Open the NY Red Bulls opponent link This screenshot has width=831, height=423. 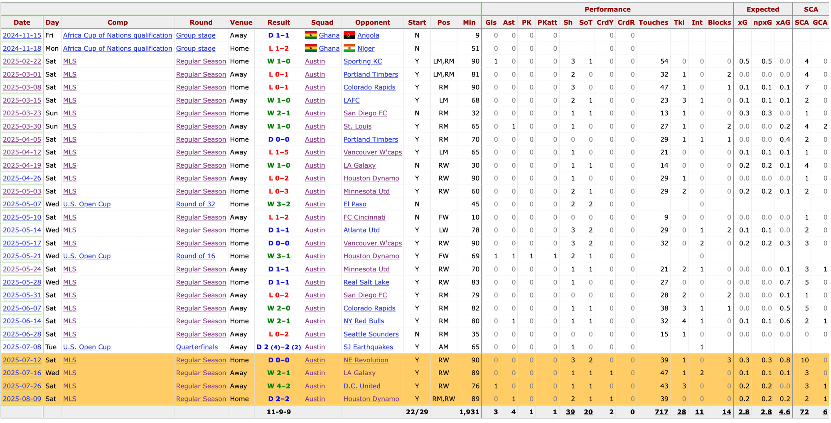[364, 321]
